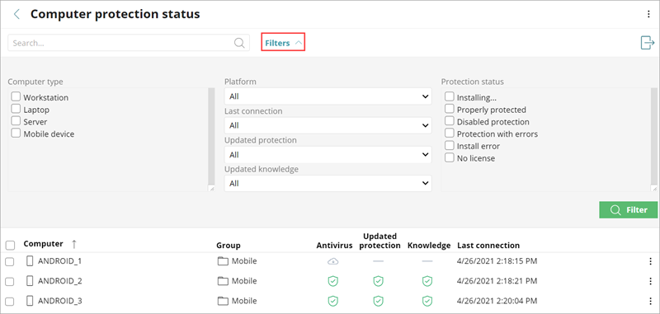Viewport: 660px width, 314px height.
Task: Click the folder icon in ANDROID_1 row
Action: tap(223, 261)
